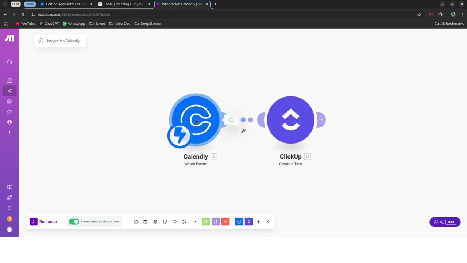Screen dimensions: 467x263
Task: Click the Make logo in the sidebar
Action: pyautogui.click(x=9, y=38)
